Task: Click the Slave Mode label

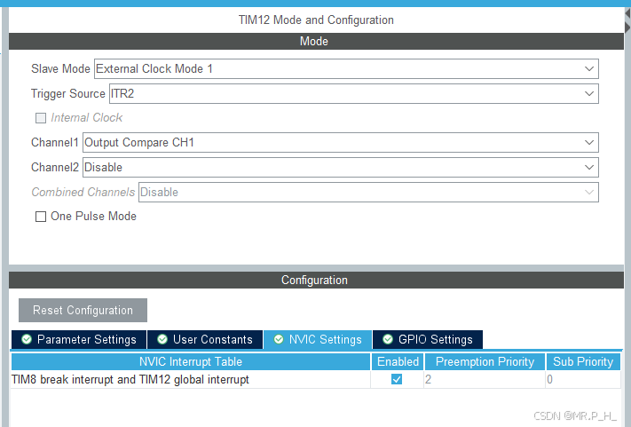Action: pos(60,69)
